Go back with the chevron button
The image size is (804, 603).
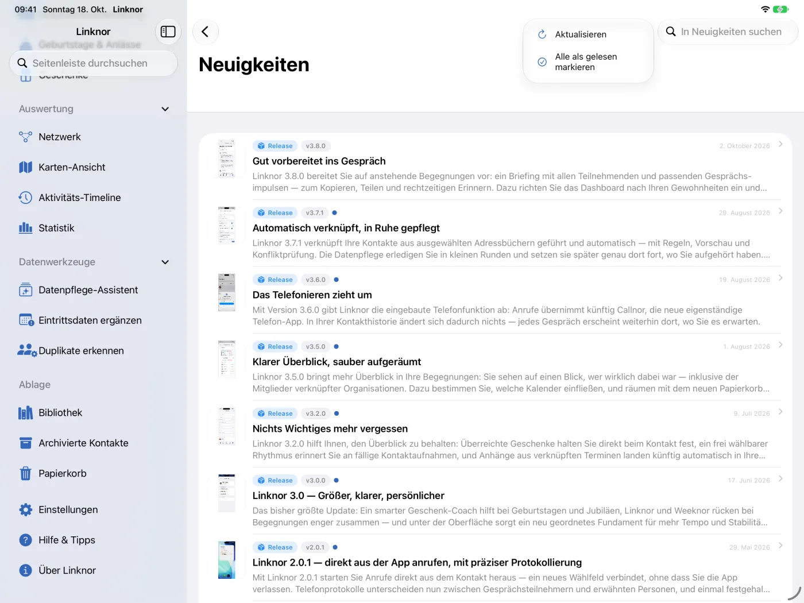pyautogui.click(x=205, y=32)
